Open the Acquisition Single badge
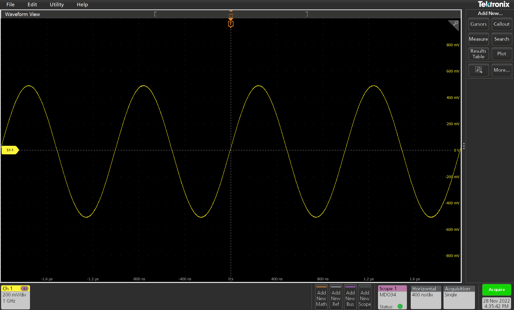 [459, 297]
